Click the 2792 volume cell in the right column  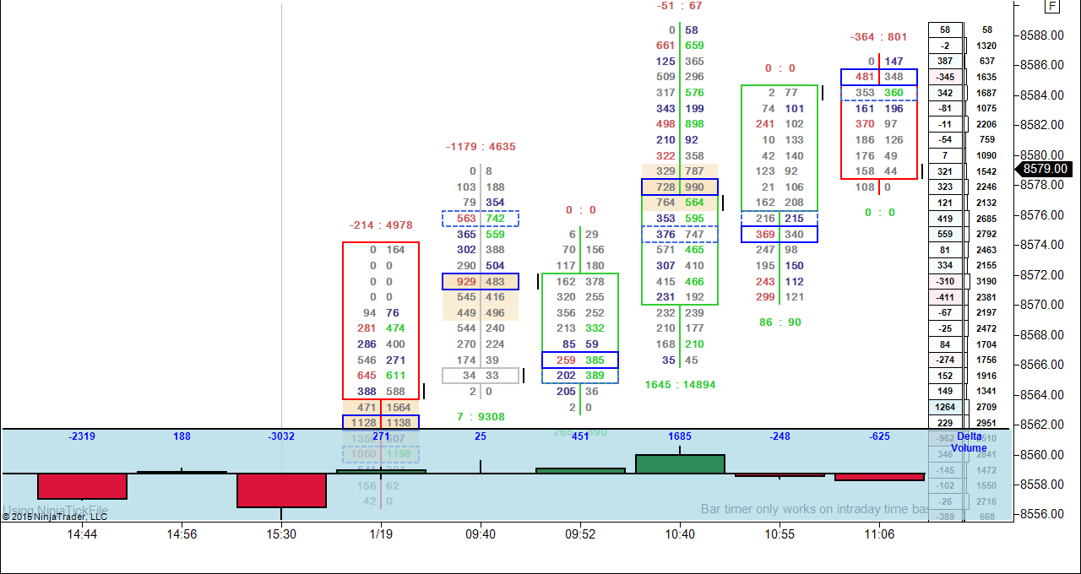[x=986, y=234]
